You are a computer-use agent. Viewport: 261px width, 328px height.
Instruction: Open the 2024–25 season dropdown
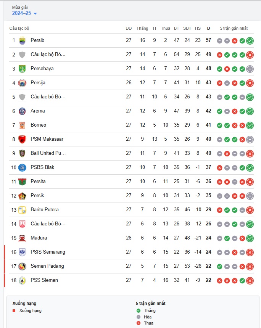[24, 13]
